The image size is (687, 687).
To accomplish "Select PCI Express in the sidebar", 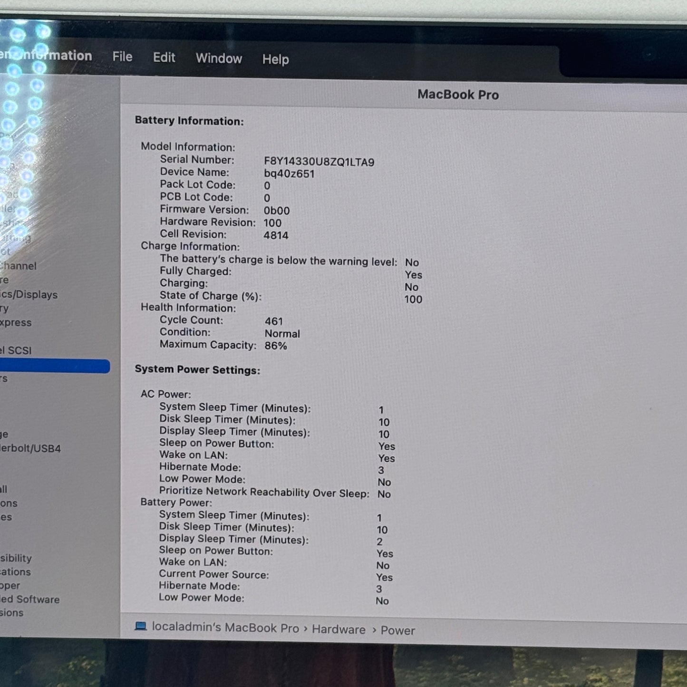I will coord(16,322).
